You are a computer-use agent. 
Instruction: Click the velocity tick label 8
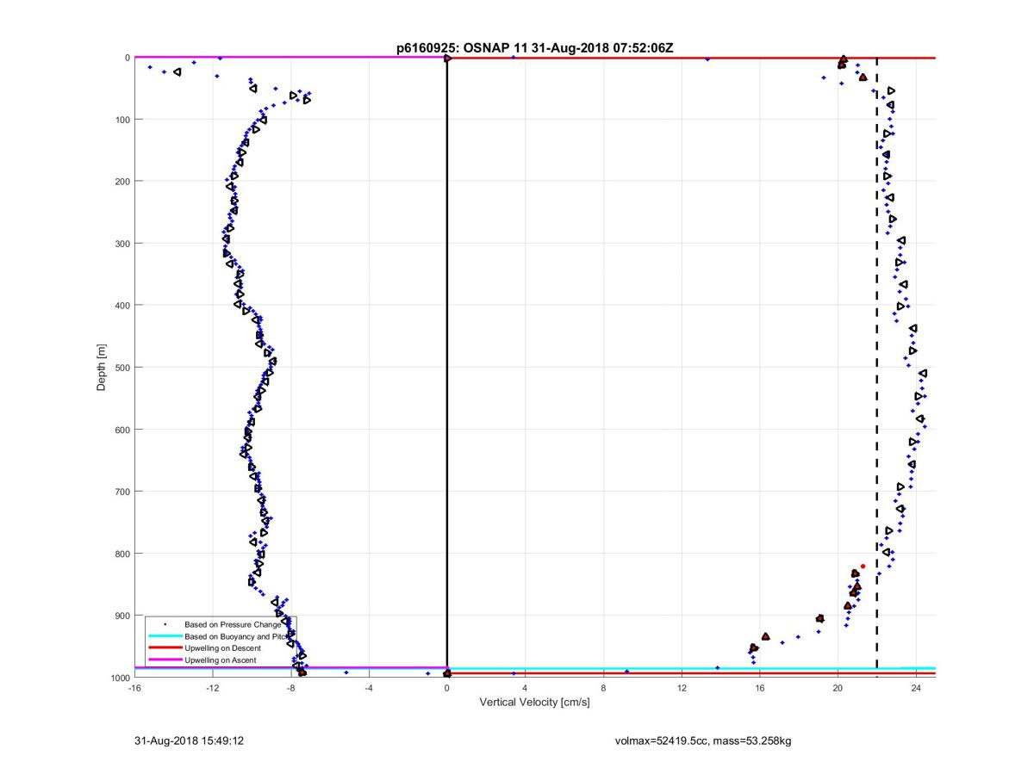pos(603,688)
